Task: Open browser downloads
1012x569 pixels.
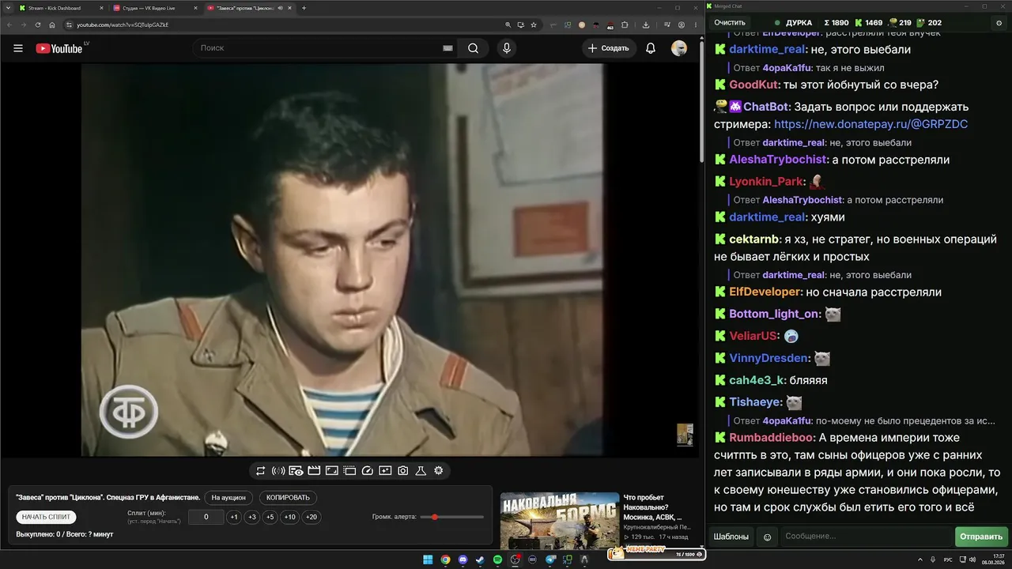Action: click(x=646, y=24)
